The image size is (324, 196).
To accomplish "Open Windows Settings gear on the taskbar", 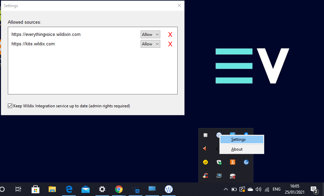I will [102, 189].
